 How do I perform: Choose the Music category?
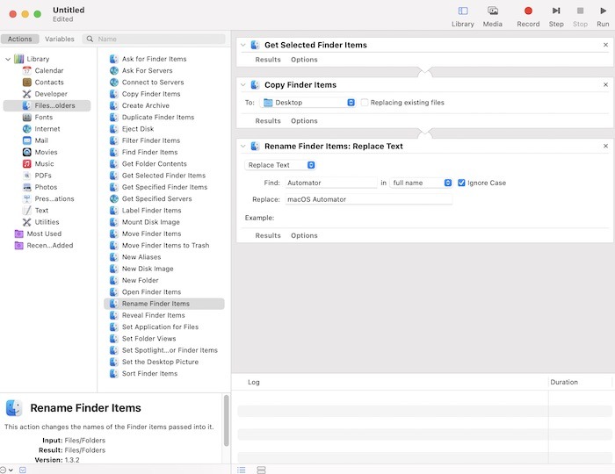(44, 164)
